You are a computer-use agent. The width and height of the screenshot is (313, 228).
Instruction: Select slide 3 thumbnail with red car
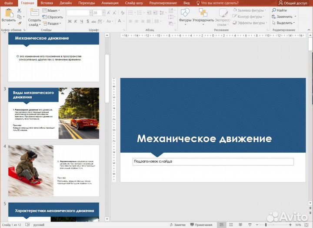[53, 113]
